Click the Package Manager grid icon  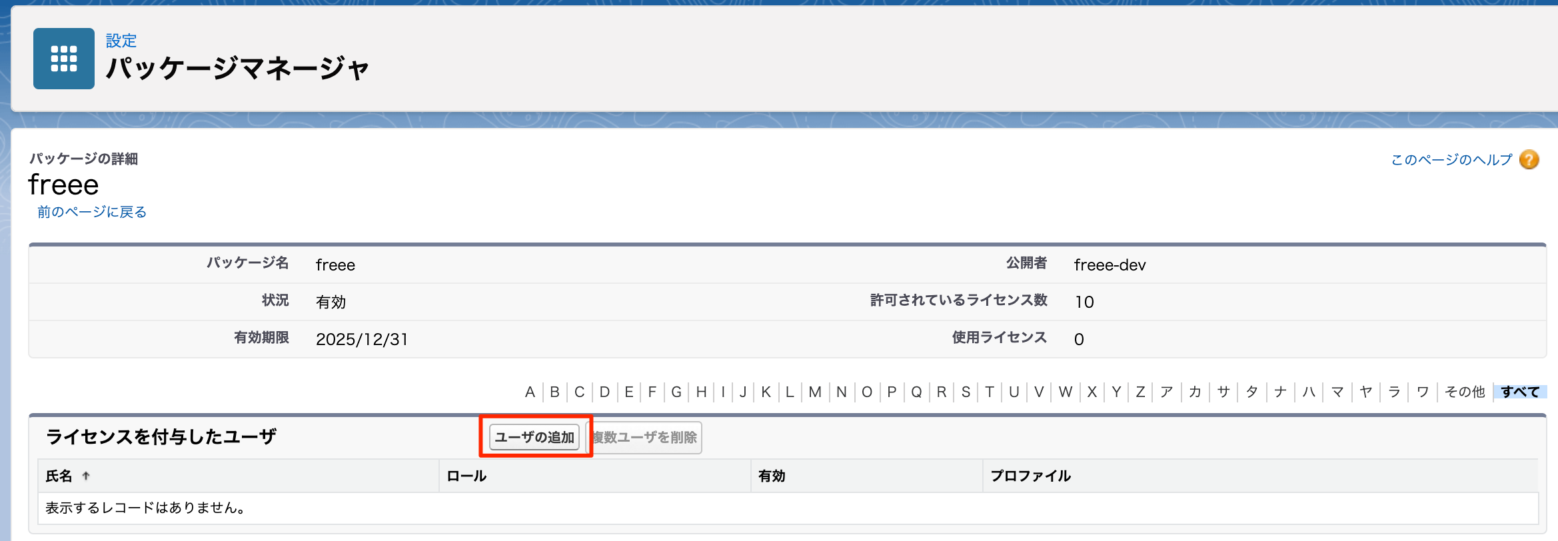(x=64, y=59)
